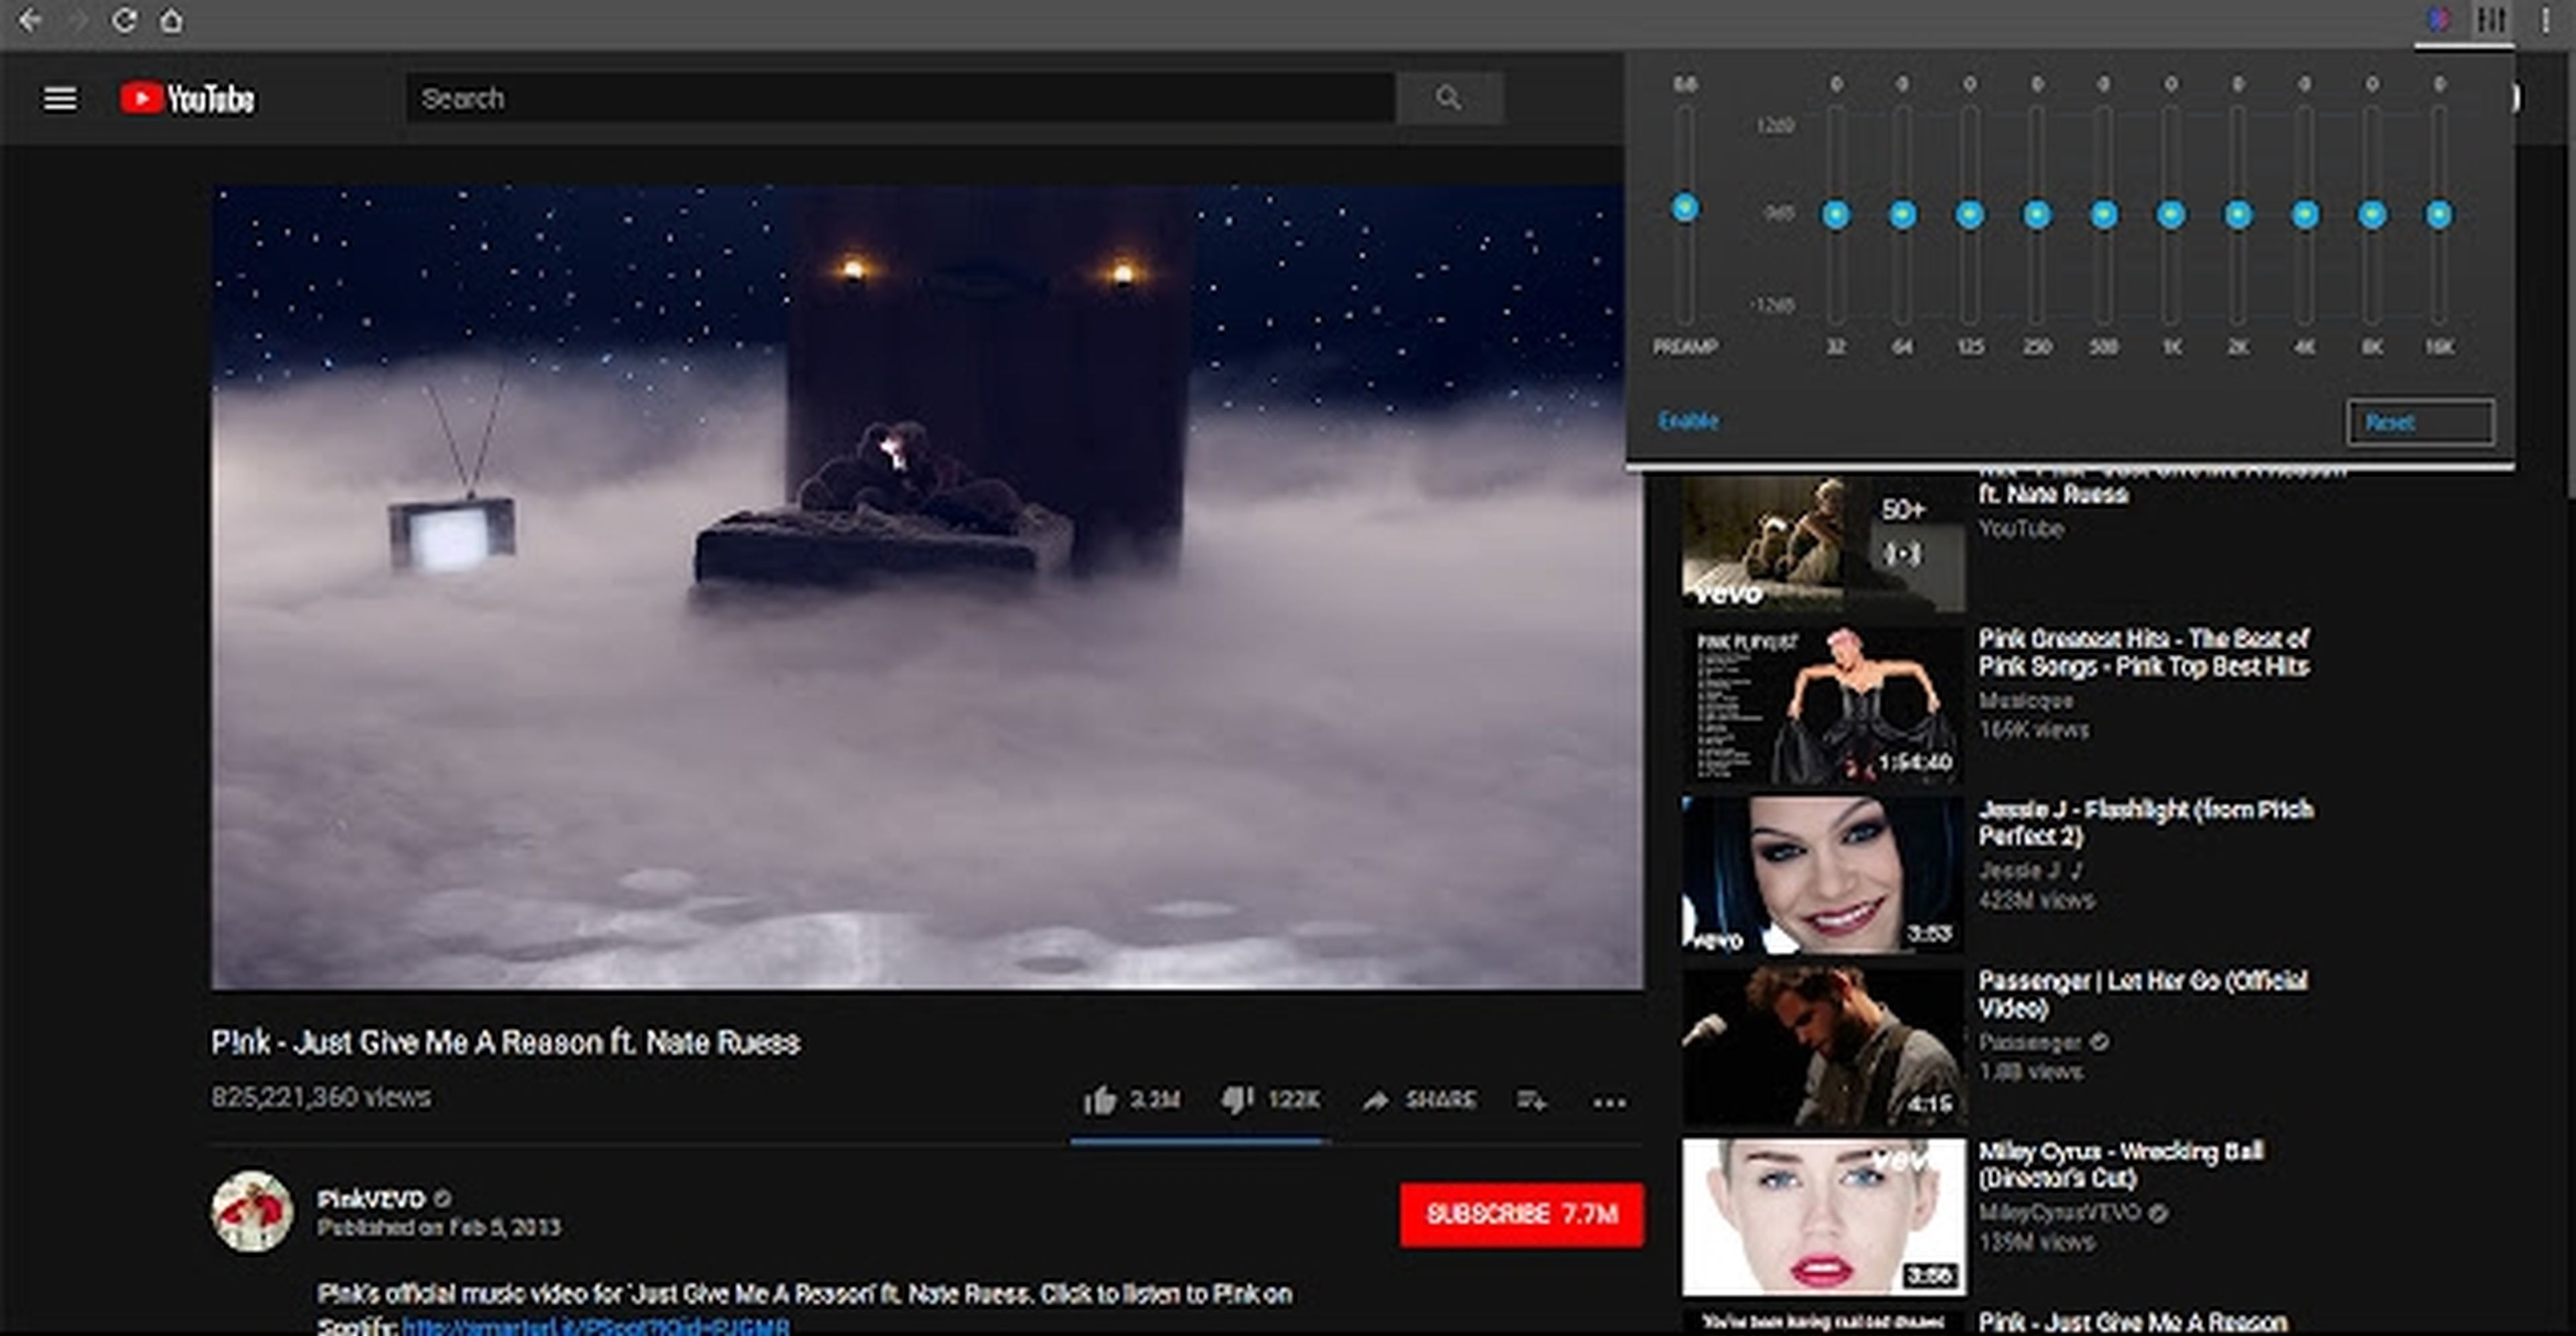Click the 4K band slider knob
This screenshot has width=2576, height=1336.
coord(2305,215)
